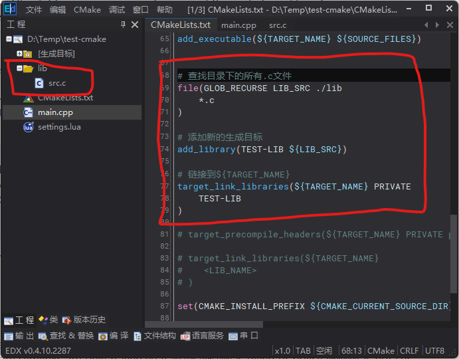Viewport: 459px width, 359px height.
Task: Click the [生成目标] folder icon
Action: click(x=27, y=54)
